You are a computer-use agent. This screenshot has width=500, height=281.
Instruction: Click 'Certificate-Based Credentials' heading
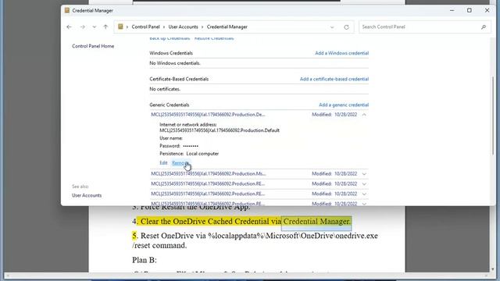pyautogui.click(x=179, y=79)
